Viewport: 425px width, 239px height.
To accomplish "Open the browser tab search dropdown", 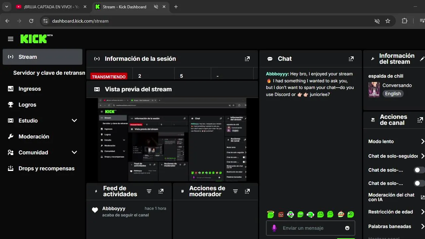I will click(6, 7).
